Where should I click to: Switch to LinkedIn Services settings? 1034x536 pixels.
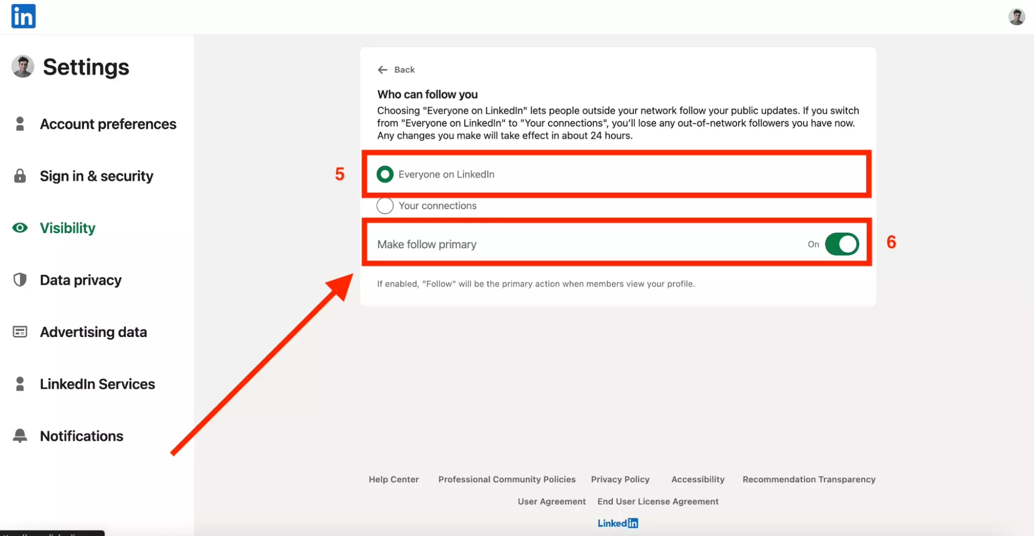pos(98,384)
